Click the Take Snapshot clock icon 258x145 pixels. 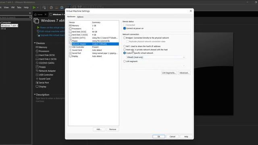pyautogui.click(x=51, y=7)
